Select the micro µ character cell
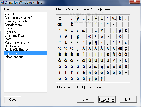 90,43
